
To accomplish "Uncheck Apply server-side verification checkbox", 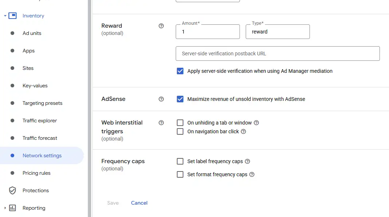I will tap(180, 71).
